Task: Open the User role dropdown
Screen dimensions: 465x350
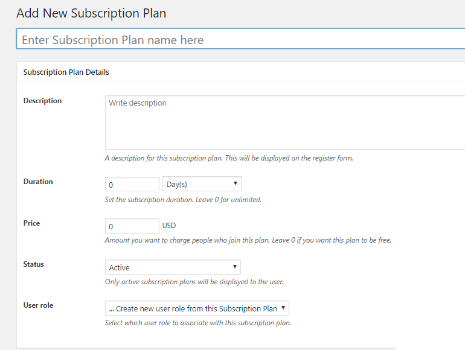Action: click(x=197, y=308)
